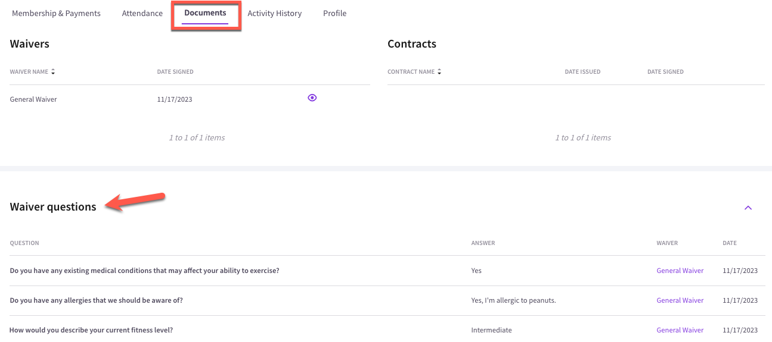
Task: Switch to the Attendance tab
Action: (x=142, y=13)
